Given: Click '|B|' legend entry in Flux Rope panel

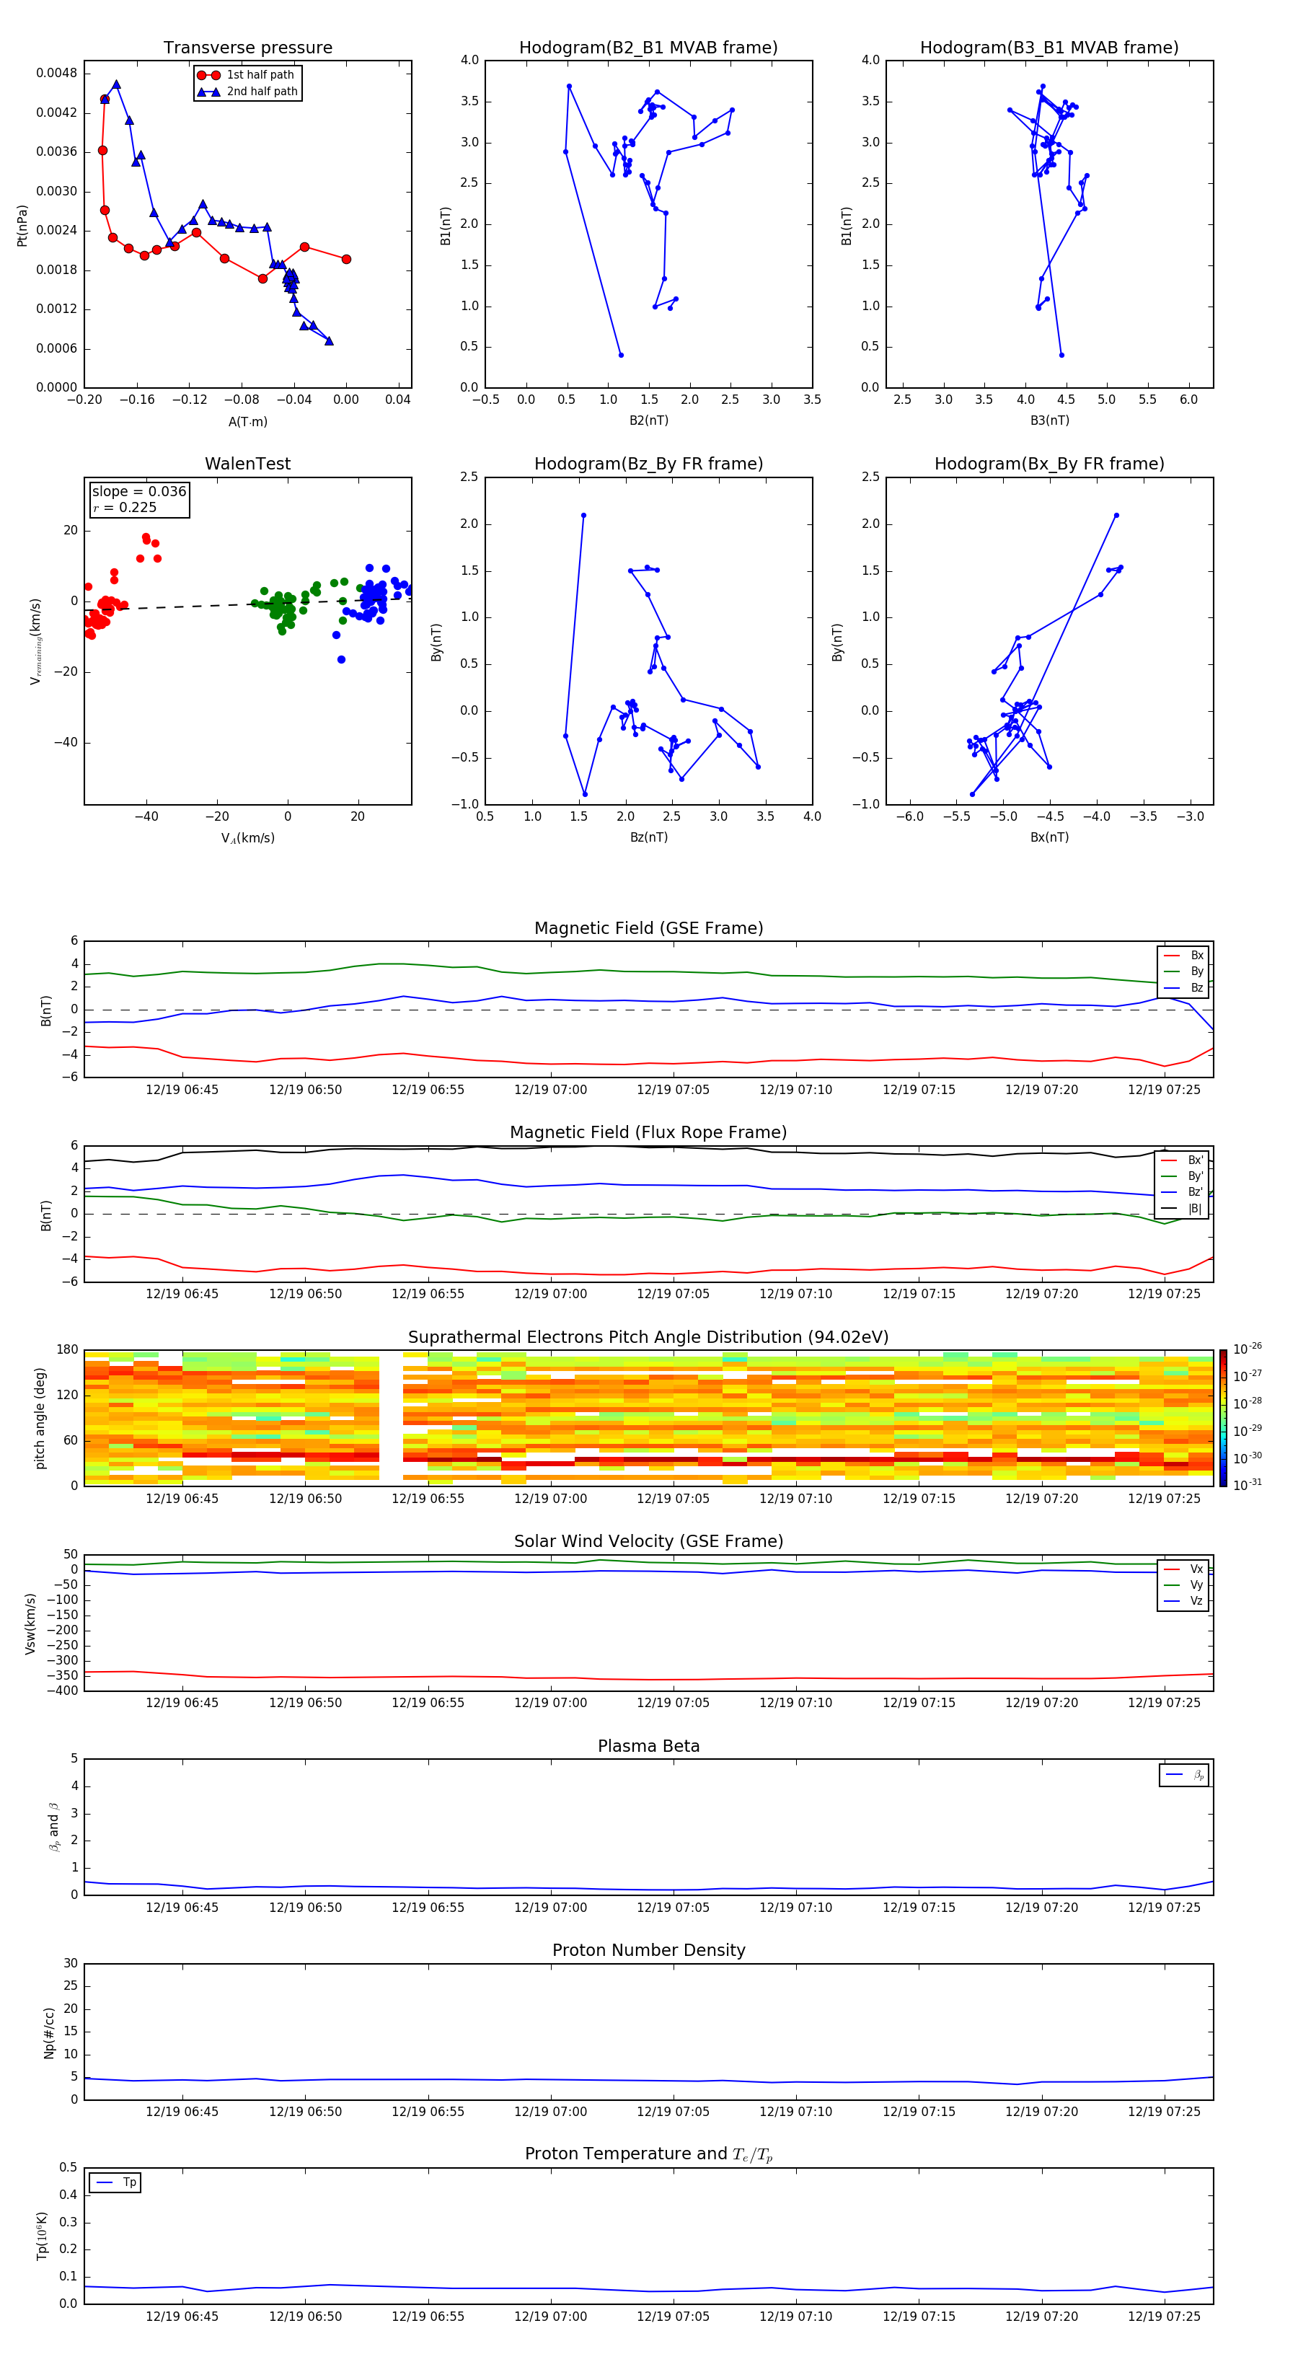Looking at the screenshot, I should click(1182, 1209).
